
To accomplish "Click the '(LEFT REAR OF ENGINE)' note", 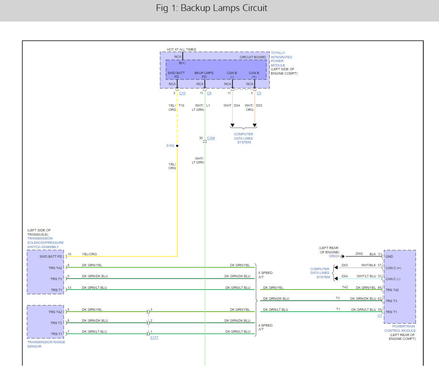I will 329,250.
